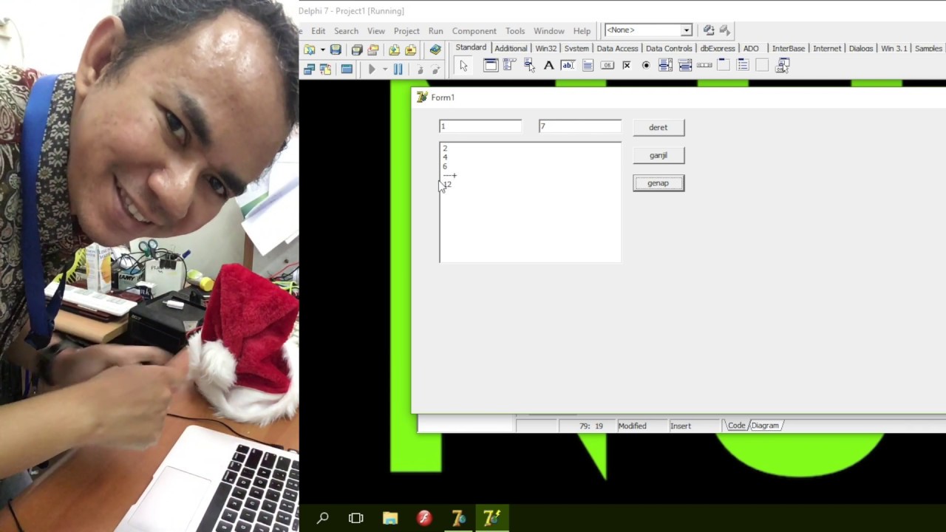Image resolution: width=946 pixels, height=532 pixels.
Task: Pause the running program
Action: 398,69
